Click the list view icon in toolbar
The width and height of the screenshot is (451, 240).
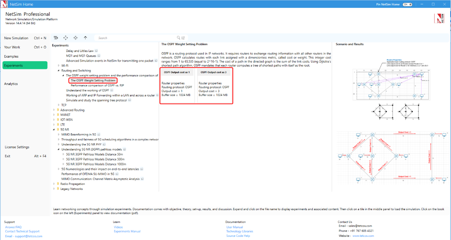tap(56, 38)
